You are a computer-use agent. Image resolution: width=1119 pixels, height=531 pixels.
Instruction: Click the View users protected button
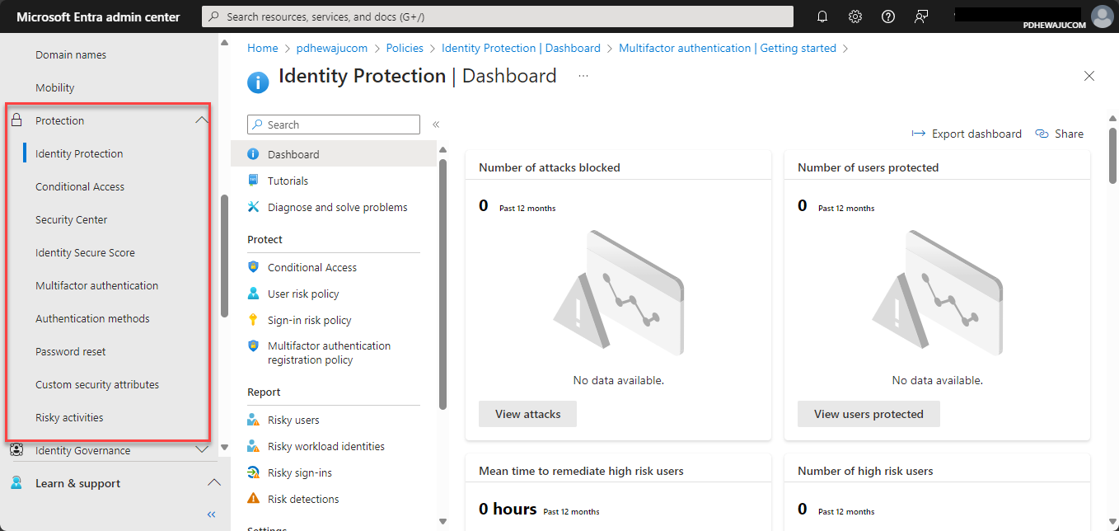[869, 414]
